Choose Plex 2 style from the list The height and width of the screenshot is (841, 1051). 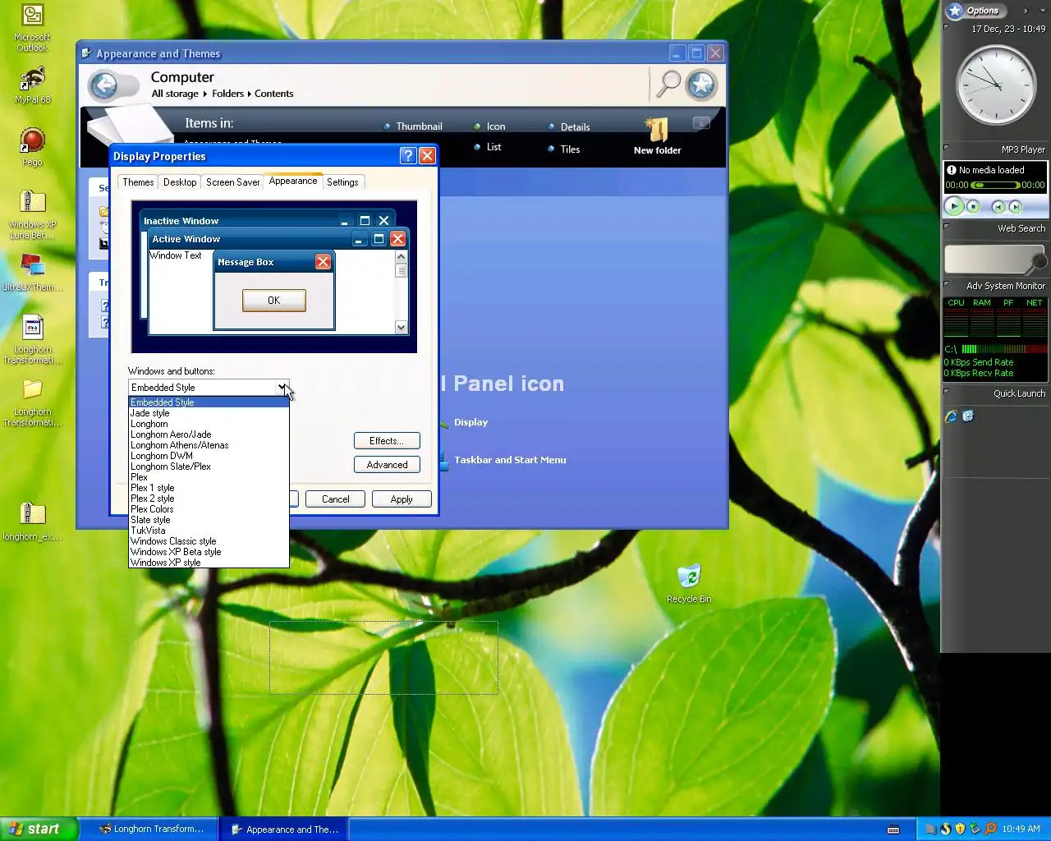click(209, 499)
